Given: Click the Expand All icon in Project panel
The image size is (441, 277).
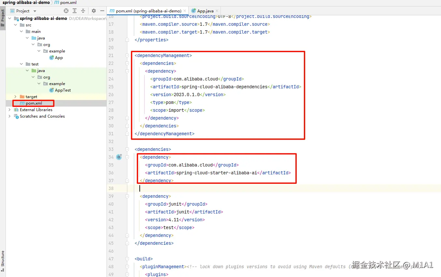Looking at the screenshot, I should [x=75, y=11].
